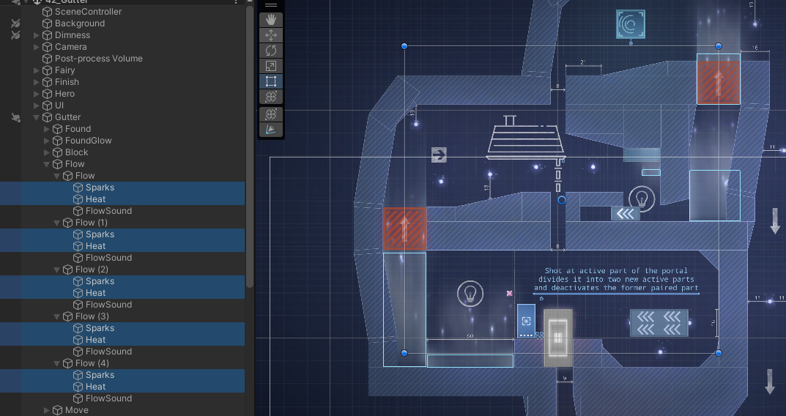786x416 pixels.
Task: Select the Transform tool
Action: click(271, 97)
